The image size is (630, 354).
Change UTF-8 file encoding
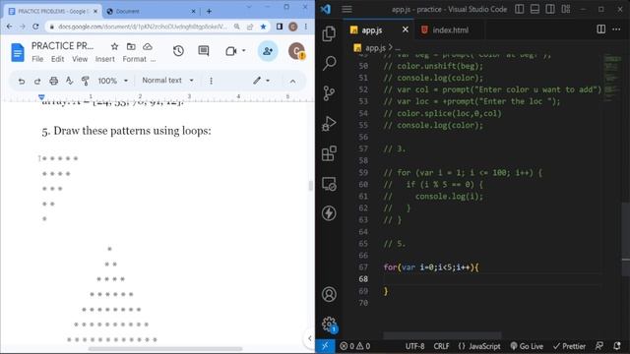(x=414, y=346)
